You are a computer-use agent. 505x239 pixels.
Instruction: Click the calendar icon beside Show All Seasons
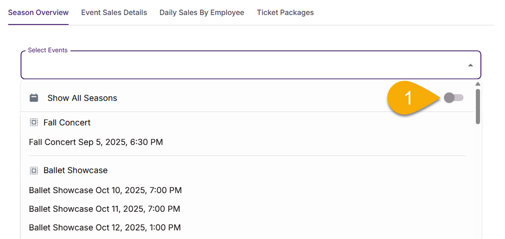(34, 98)
